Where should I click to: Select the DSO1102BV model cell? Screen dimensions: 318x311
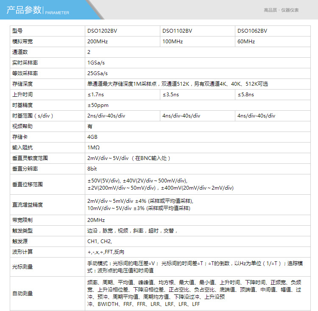click(177, 31)
